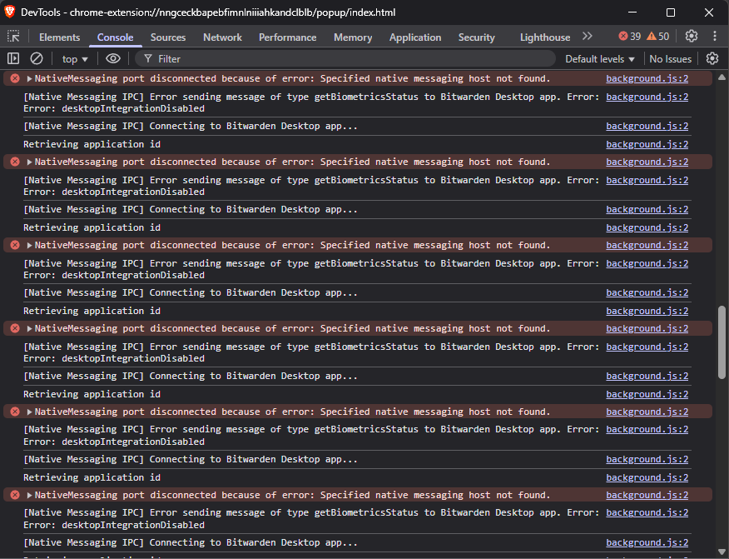Open background.js:2 link on topmost 'Retrieving application id' row
Image resolution: width=729 pixels, height=559 pixels.
647,144
